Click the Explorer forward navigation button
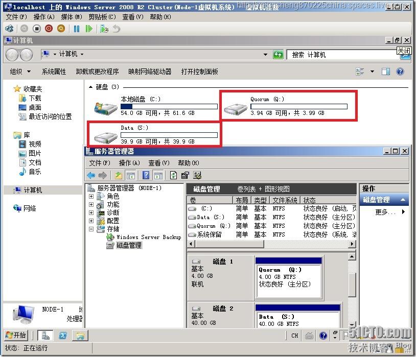416x357 pixels. point(26,55)
